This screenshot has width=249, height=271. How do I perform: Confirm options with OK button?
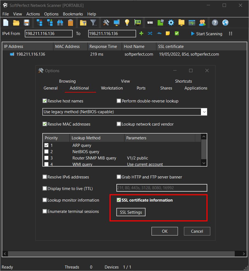[165, 231]
